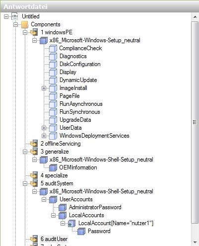Image resolution: width=199 pixels, height=246 pixels.
Task: Collapse the UserAccounts node
Action: coord(44,199)
